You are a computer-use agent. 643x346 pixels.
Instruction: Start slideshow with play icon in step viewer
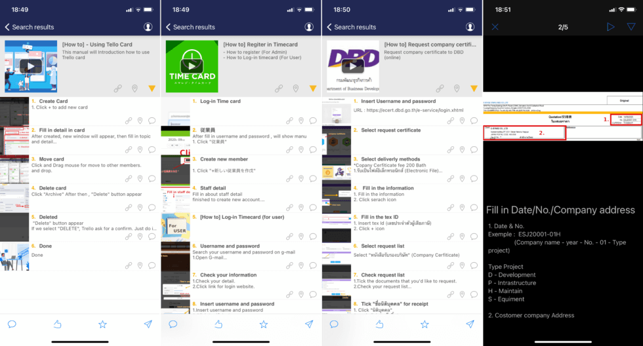611,27
